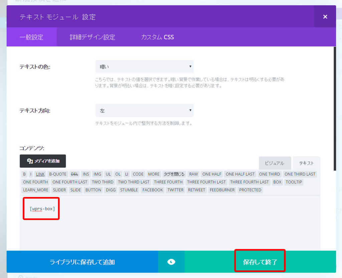Viewport: 342px width, 278px height.
Task: Insert the STUMBLE shortcode
Action: (129, 190)
